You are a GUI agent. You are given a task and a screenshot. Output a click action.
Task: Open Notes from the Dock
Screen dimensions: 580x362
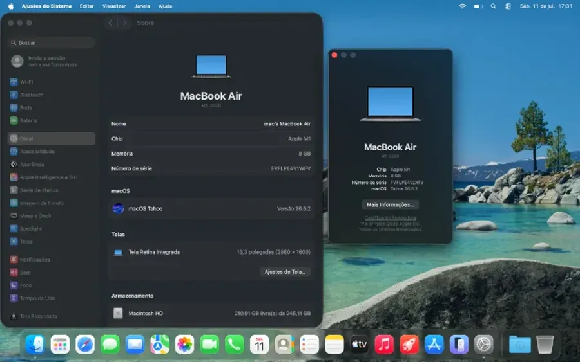(x=334, y=345)
